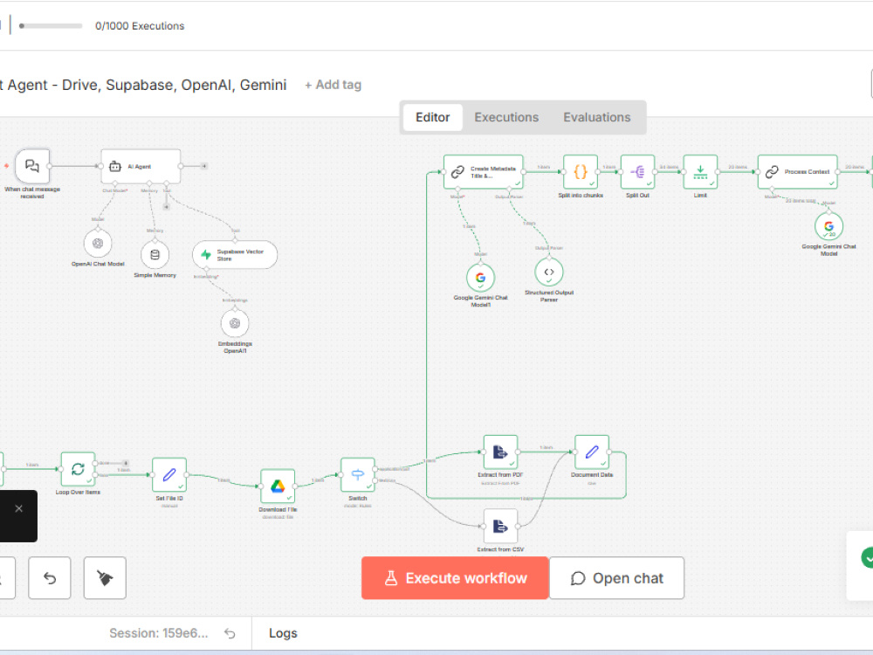Open the Switch node
This screenshot has width=873, height=655.
(357, 474)
